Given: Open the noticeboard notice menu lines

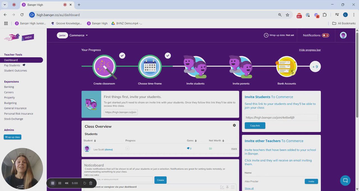Looking at the screenshot, I should point(233,187).
